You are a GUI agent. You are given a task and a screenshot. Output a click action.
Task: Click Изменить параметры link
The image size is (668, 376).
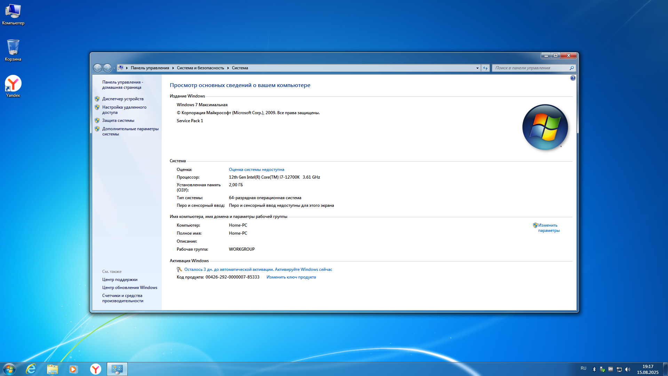(549, 228)
